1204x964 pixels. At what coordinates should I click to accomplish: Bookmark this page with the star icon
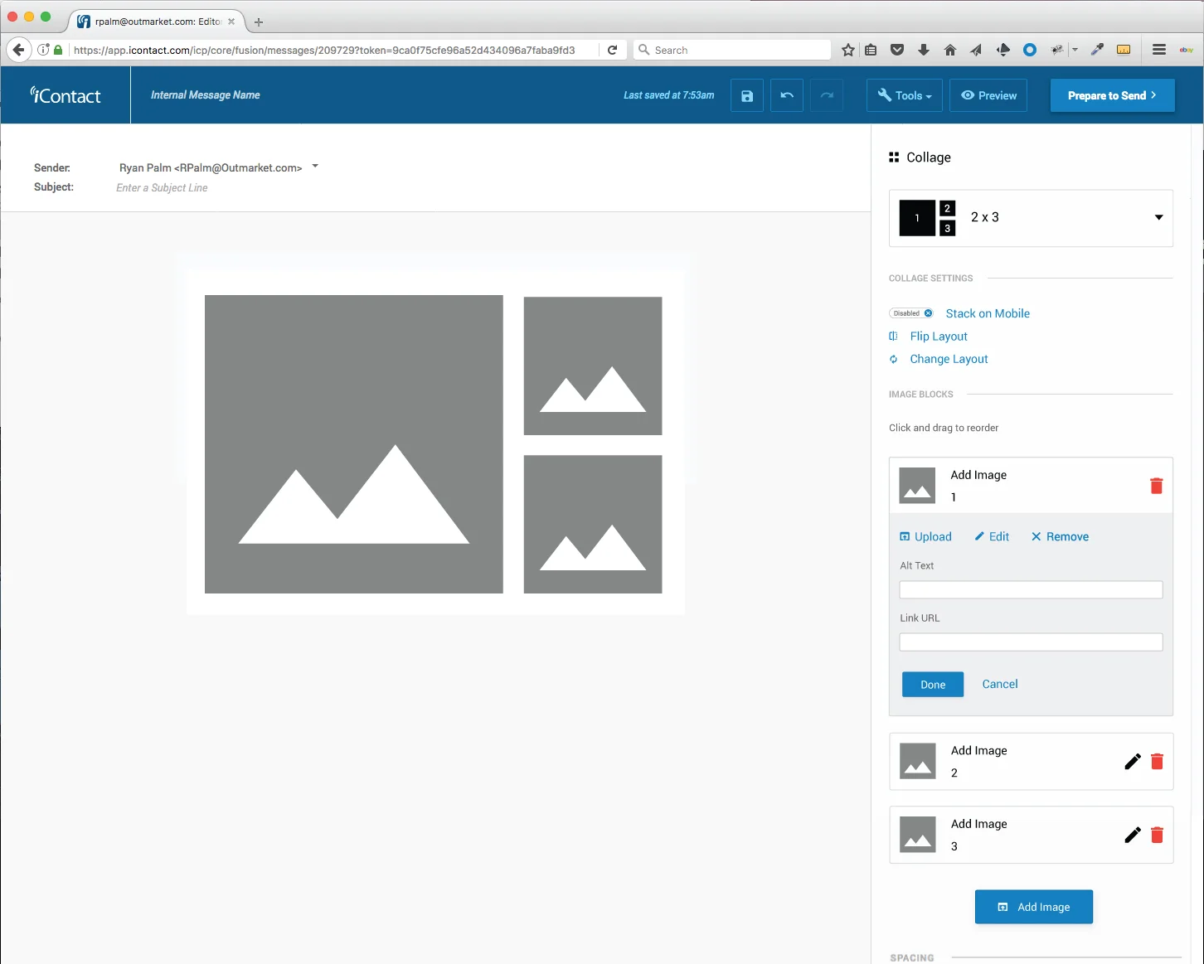pos(847,50)
